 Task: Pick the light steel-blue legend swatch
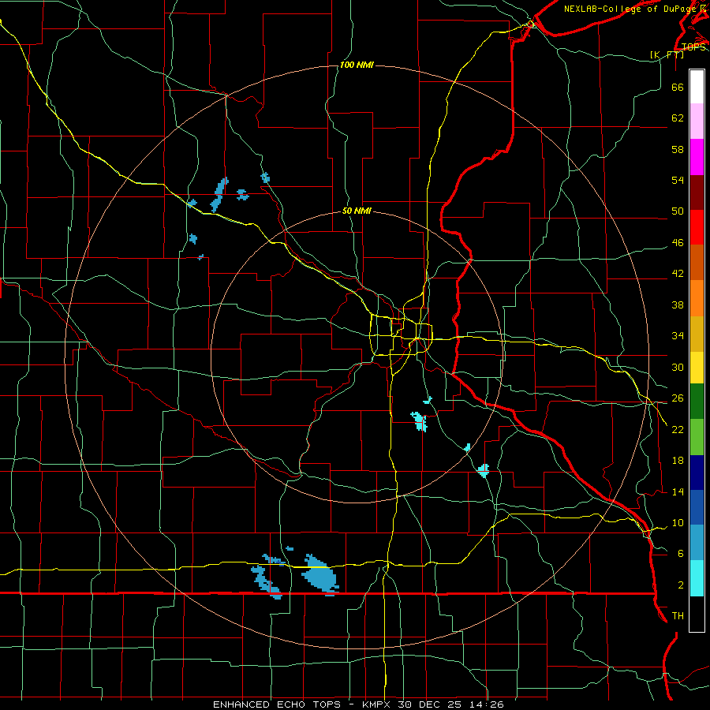click(697, 543)
